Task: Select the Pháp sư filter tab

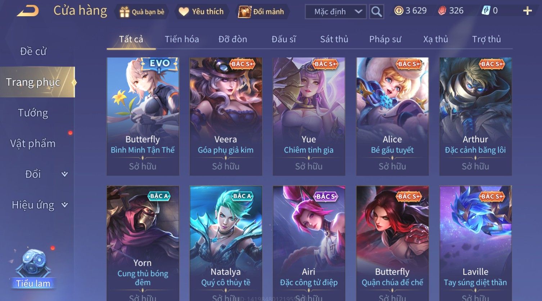Action: [x=385, y=39]
